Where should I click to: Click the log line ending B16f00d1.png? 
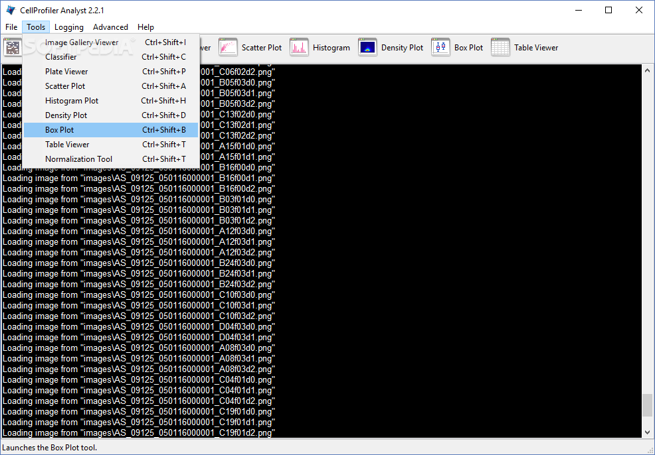click(139, 178)
